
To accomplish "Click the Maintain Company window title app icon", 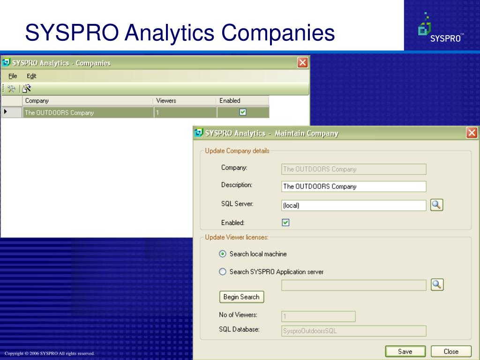I will click(x=199, y=133).
